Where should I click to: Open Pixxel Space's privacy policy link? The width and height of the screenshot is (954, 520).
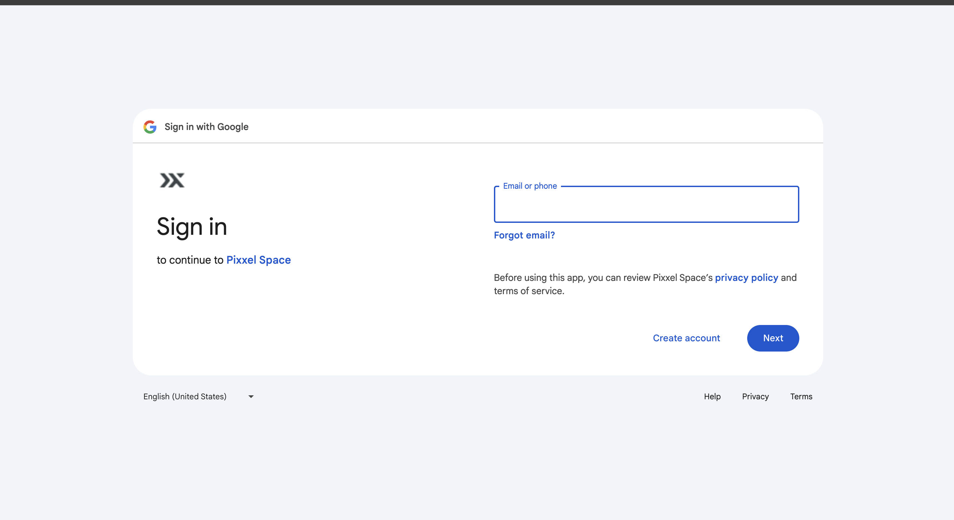(x=746, y=278)
